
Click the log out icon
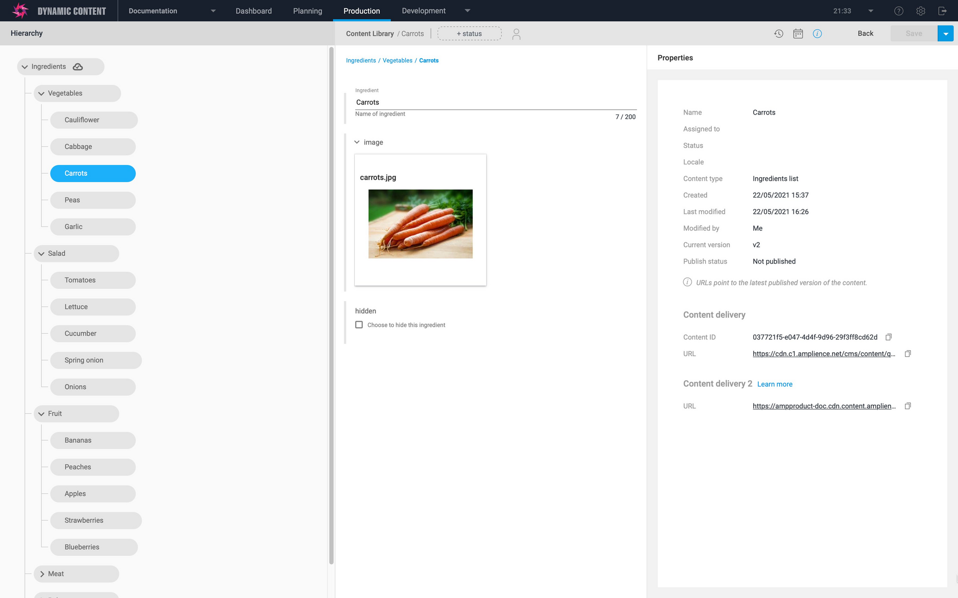943,11
